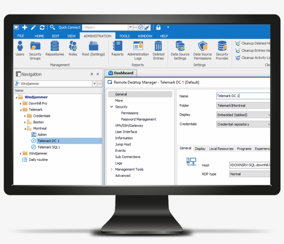Expand the Downhill Pro tree node
Image resolution: width=284 pixels, height=244 pixels.
point(20,103)
